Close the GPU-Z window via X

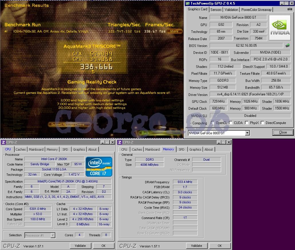(x=292, y=3)
